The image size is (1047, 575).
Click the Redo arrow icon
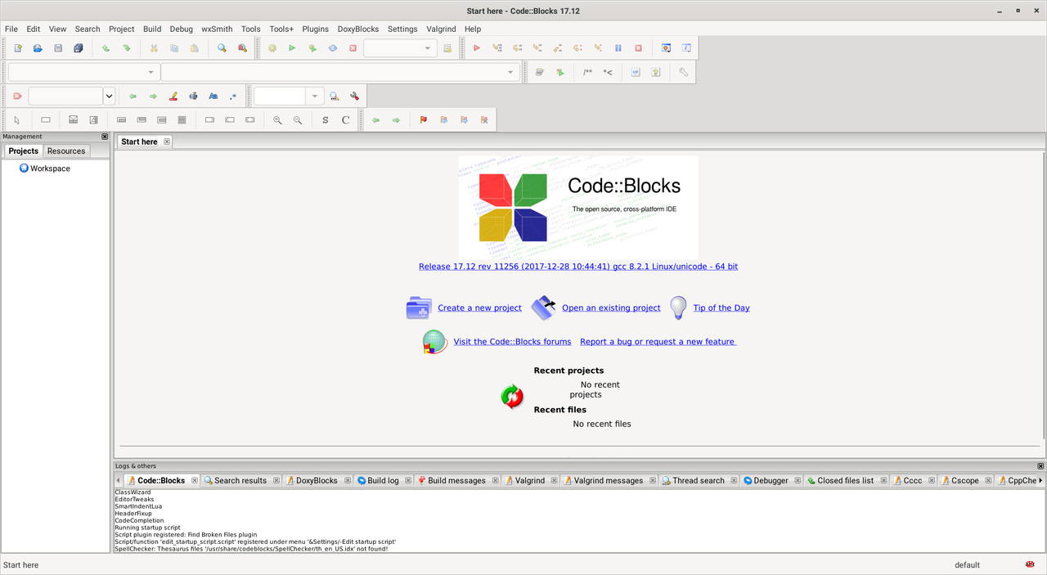pos(126,48)
